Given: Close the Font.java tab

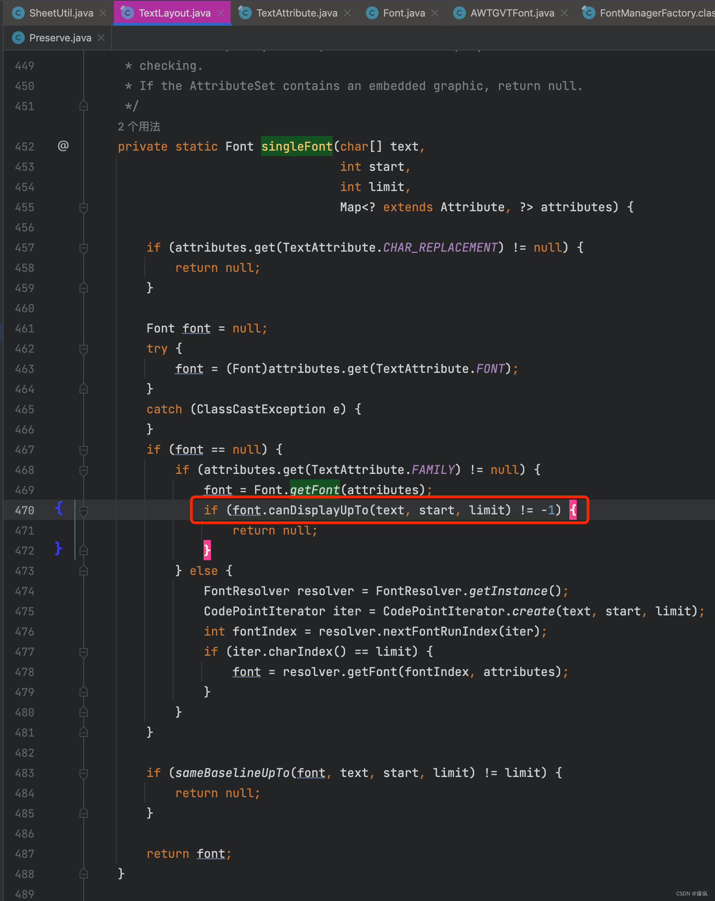Looking at the screenshot, I should pos(435,13).
